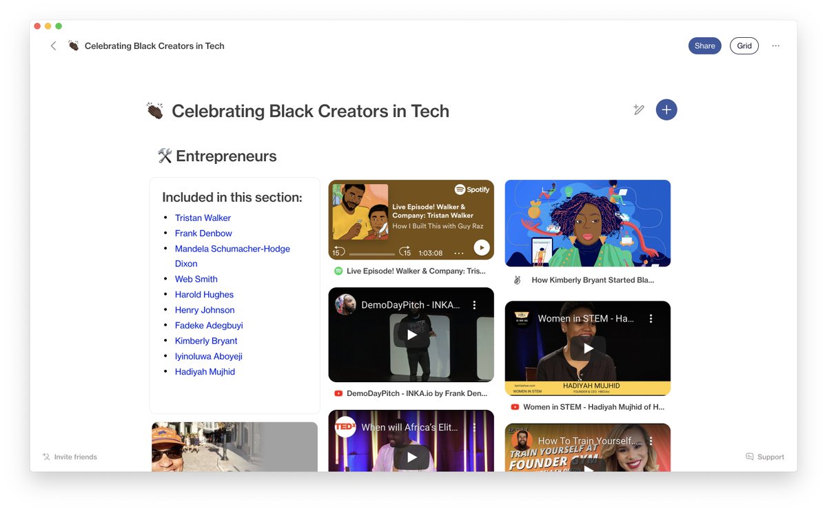Open the three-dot more options menu
827x511 pixels.
[776, 45]
